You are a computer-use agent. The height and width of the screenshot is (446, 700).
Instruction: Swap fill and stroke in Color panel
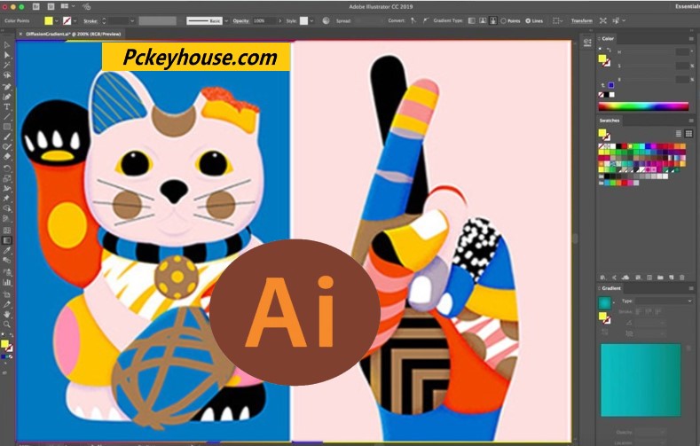point(609,50)
